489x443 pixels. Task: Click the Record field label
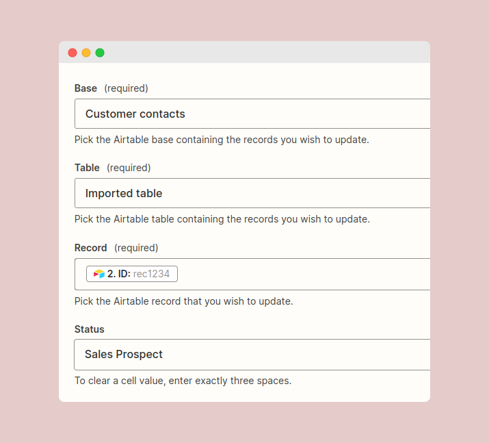[x=91, y=248]
